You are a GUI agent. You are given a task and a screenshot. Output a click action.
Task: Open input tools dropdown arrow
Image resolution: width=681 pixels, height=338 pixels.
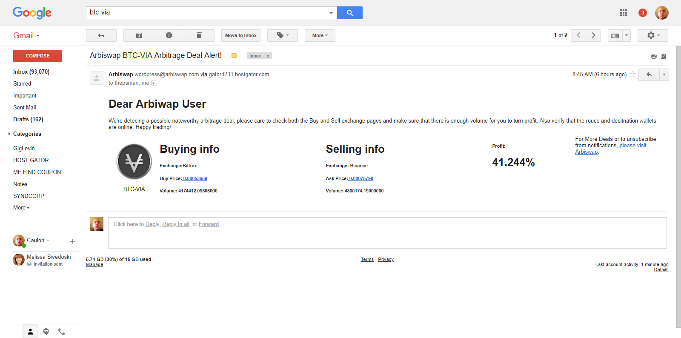[626, 35]
